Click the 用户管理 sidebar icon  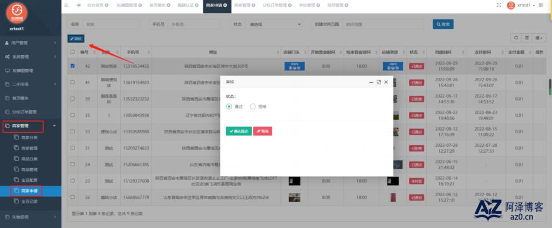7,43
